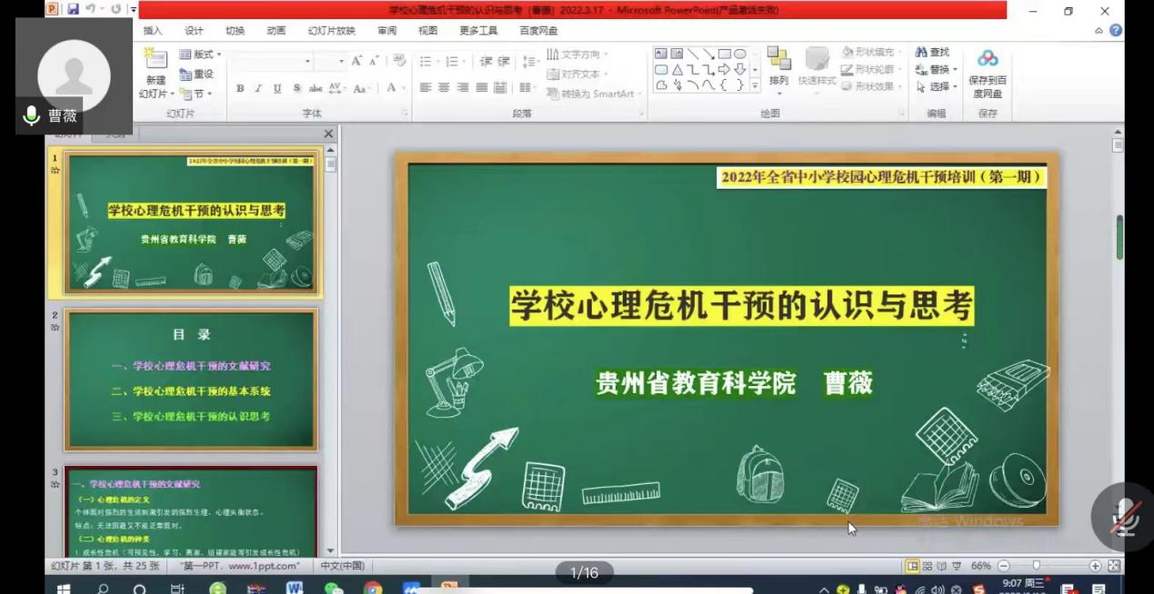Switch to the Design (设计) tab
1154x594 pixels.
[x=194, y=31]
